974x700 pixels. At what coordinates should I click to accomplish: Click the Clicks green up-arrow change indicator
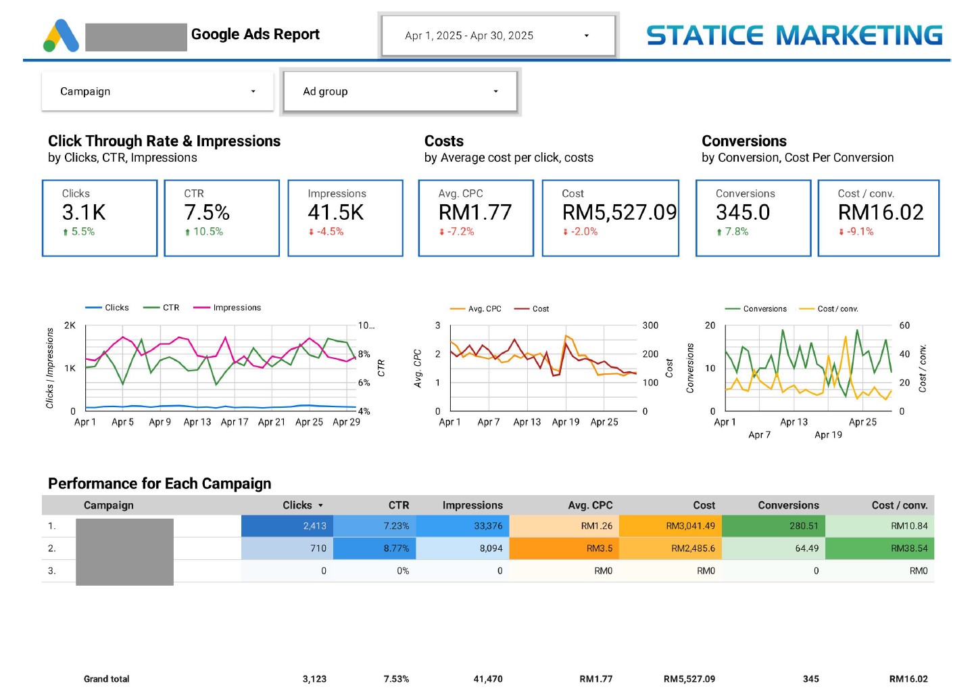[66, 232]
